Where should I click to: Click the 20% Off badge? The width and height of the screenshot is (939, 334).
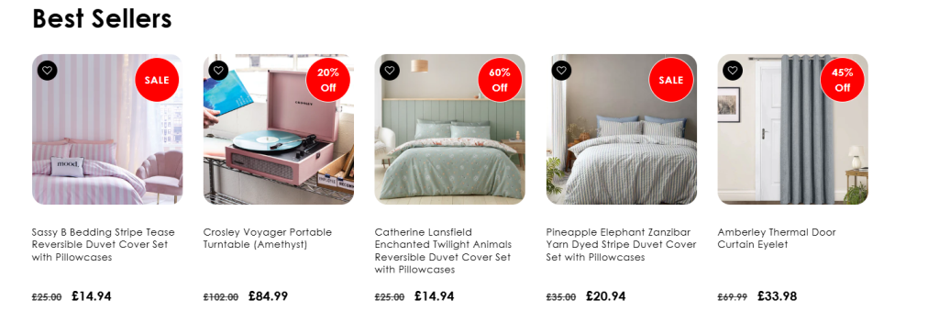pos(328,80)
